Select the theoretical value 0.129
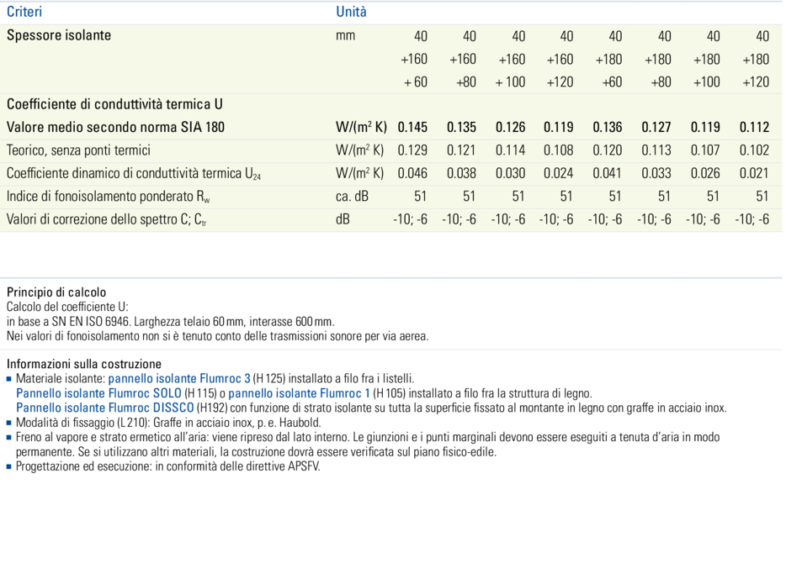 click(x=412, y=150)
